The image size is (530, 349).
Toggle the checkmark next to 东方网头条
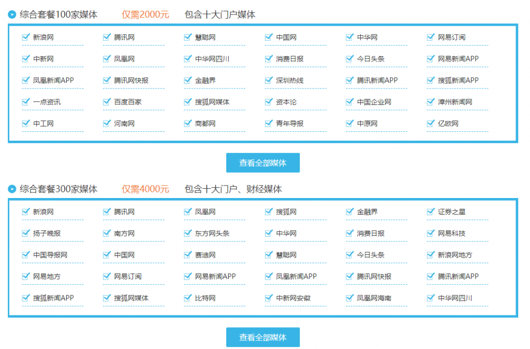pos(188,233)
